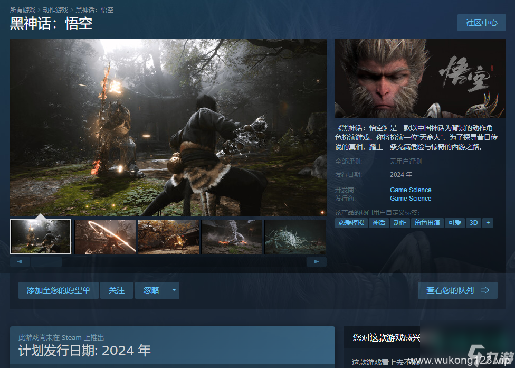Open the 动作游戏 breadcrumb link
515x368 pixels.
(55, 10)
